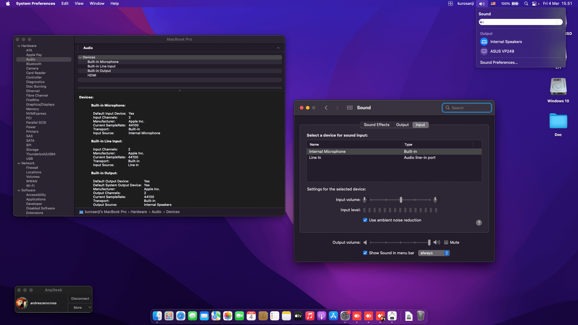Switch to the Sound Effects tab
The image size is (578, 325).
[x=376, y=125]
